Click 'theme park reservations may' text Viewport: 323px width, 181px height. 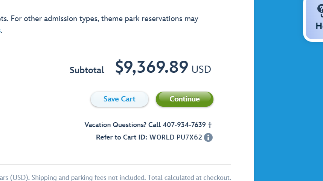coord(149,19)
